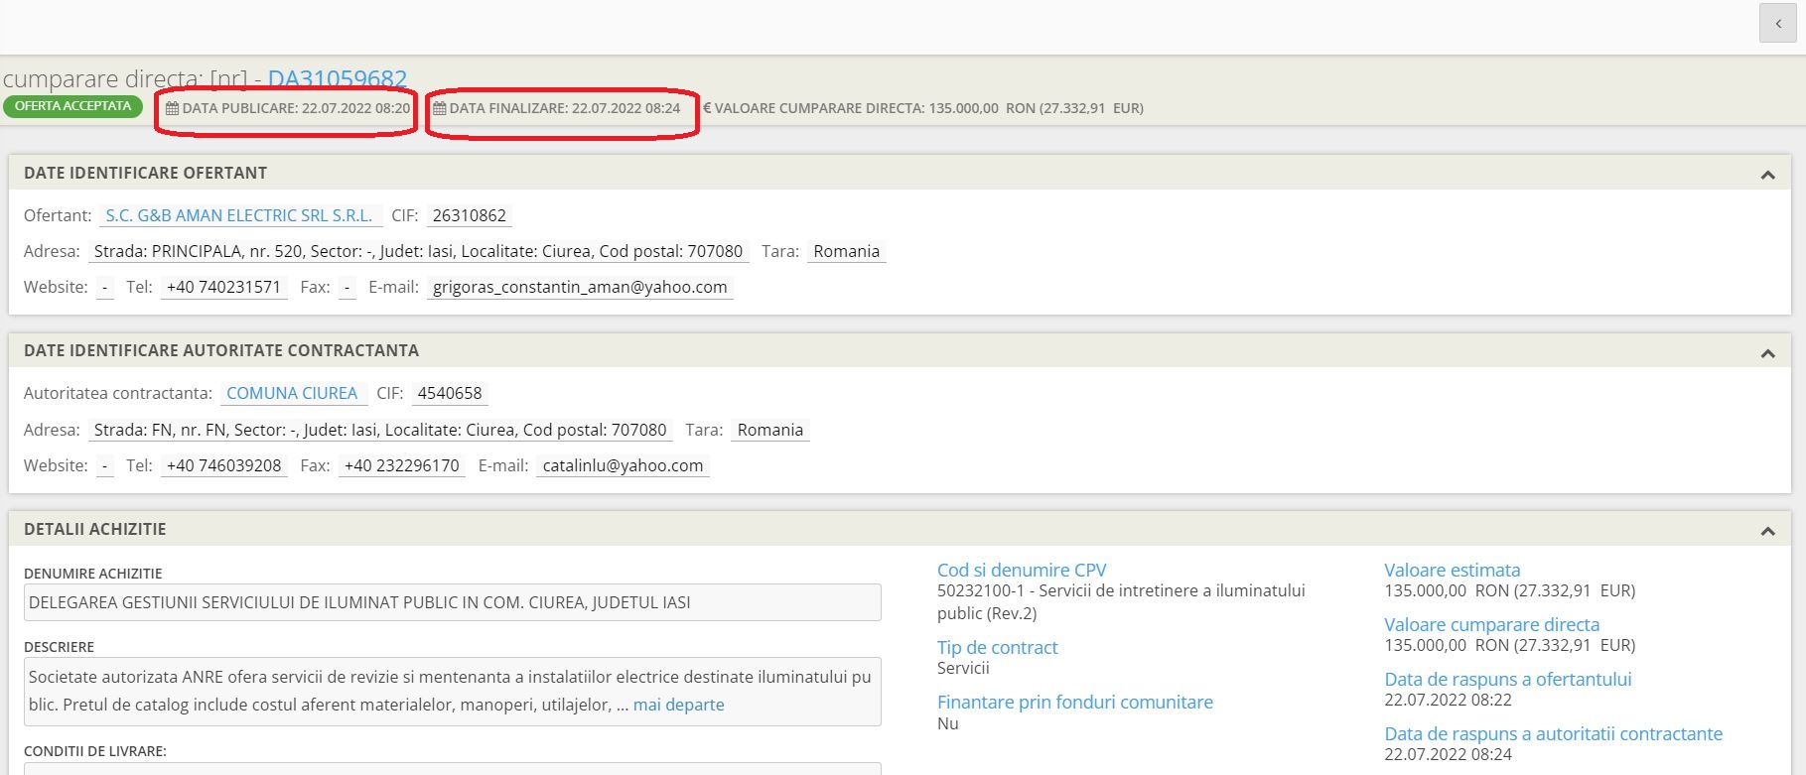Click the back chevron button top right
Image resolution: width=1806 pixels, height=775 pixels.
point(1777,24)
